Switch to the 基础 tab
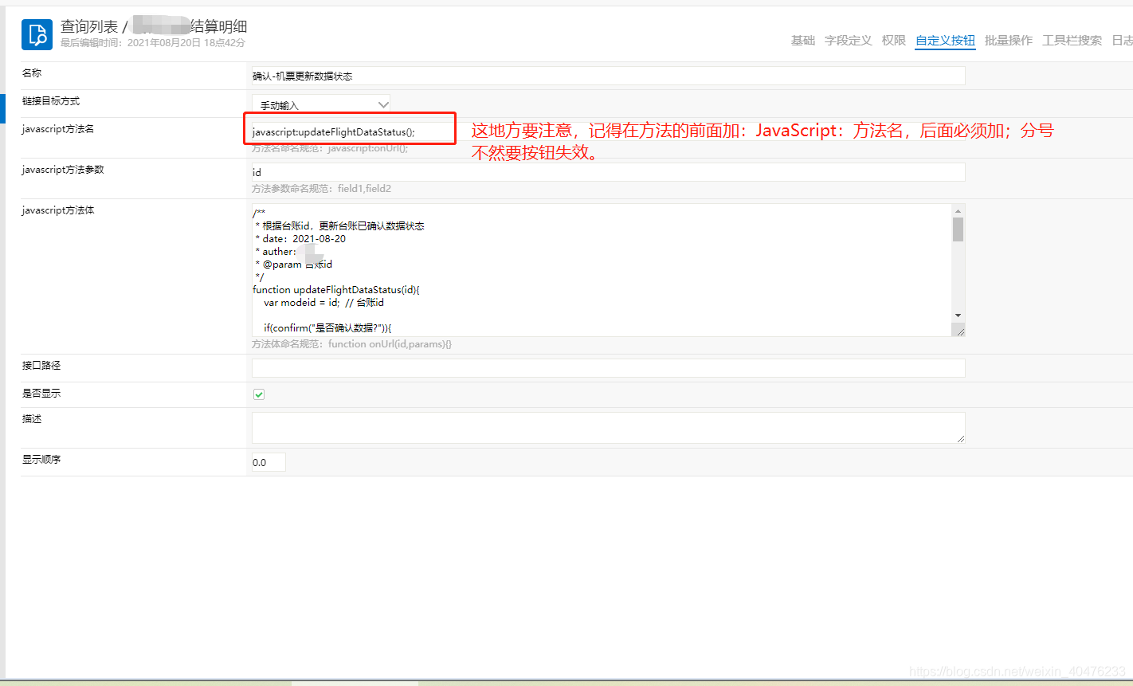1133x686 pixels. click(802, 41)
